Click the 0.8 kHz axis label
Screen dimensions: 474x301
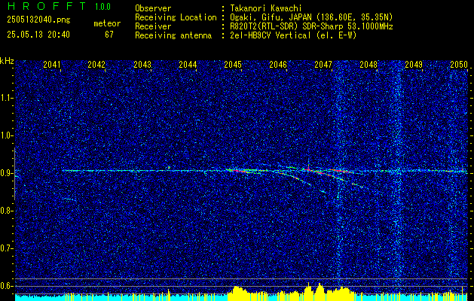[6, 211]
